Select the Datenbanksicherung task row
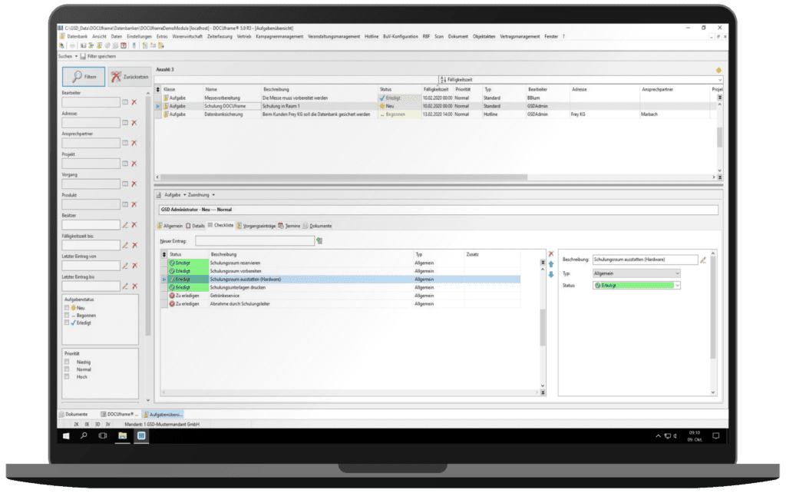The width and height of the screenshot is (786, 493). click(x=436, y=114)
